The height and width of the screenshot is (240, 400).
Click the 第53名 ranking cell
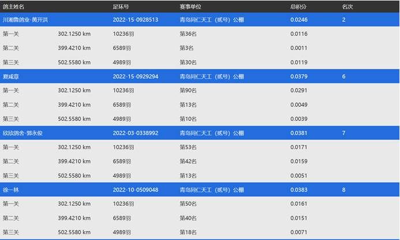188,147
